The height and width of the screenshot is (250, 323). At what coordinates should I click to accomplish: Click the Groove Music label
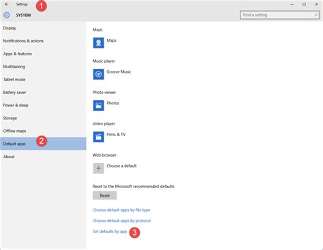[119, 72]
